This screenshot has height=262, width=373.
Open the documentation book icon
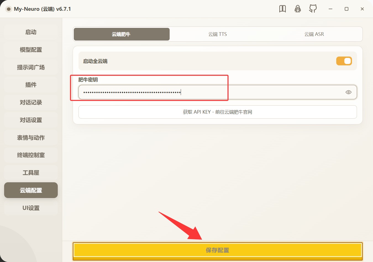(282, 9)
